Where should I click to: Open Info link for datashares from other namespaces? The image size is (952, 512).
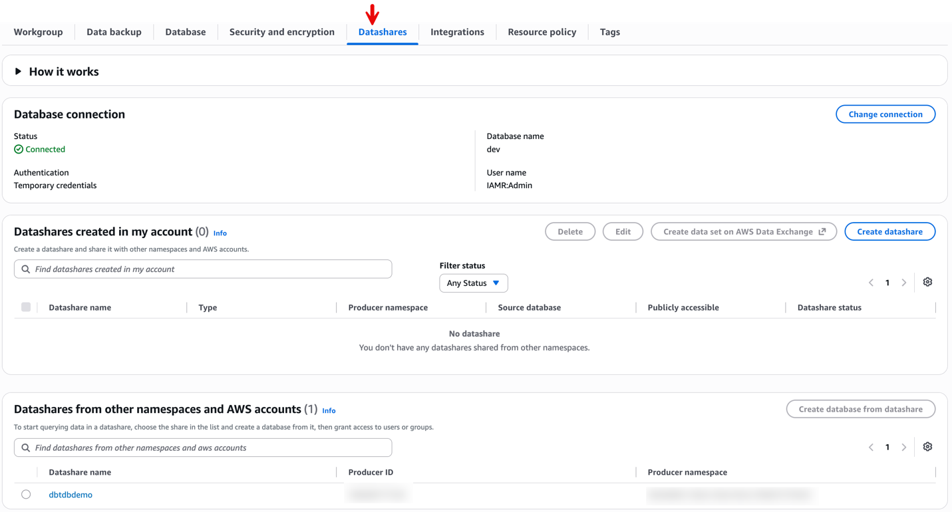[329, 411]
